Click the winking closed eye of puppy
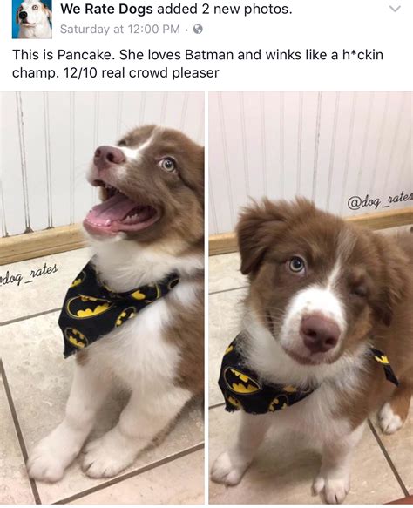The image size is (413, 508). point(360,288)
